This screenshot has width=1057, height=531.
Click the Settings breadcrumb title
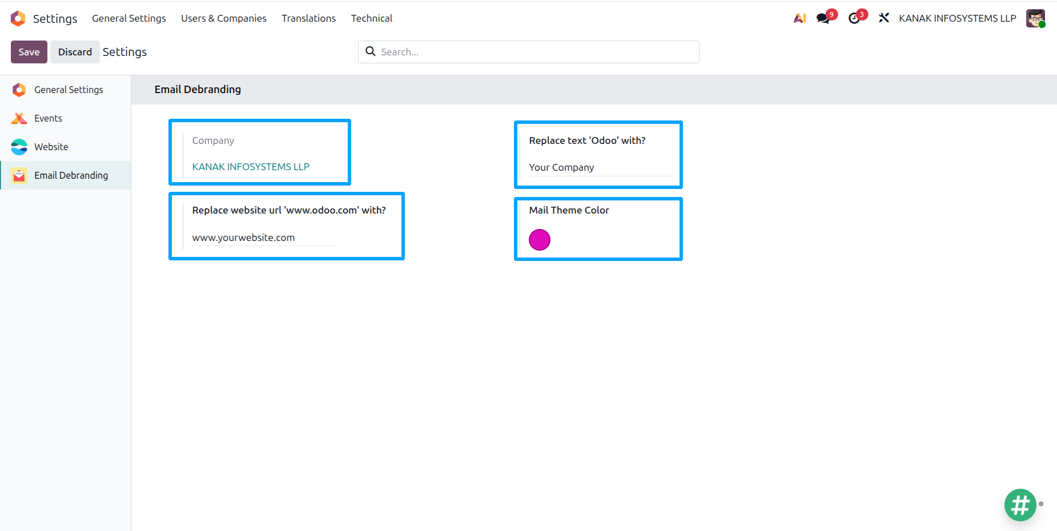click(x=124, y=52)
